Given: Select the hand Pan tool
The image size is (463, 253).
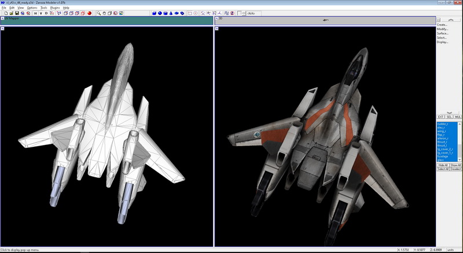Looking at the screenshot, I should [x=104, y=13].
